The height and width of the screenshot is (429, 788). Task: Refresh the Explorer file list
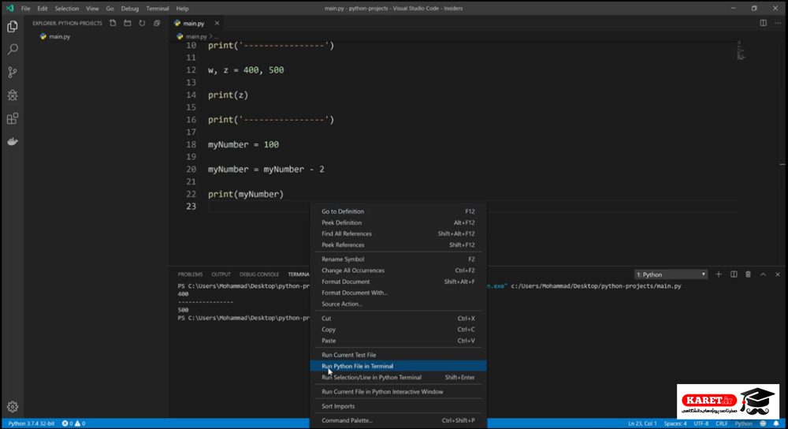[142, 23]
